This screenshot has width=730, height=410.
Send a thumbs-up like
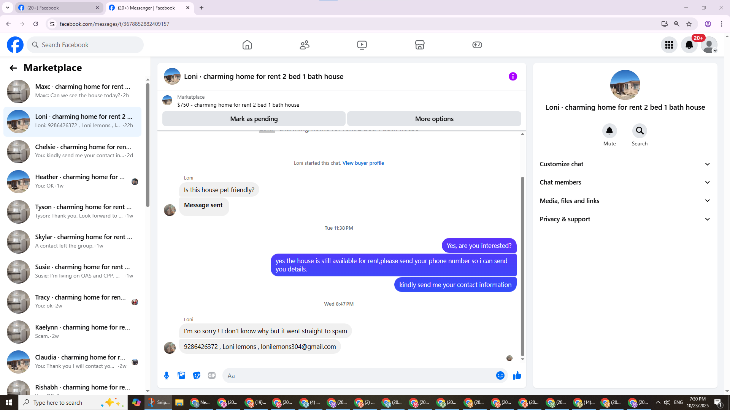point(517,375)
